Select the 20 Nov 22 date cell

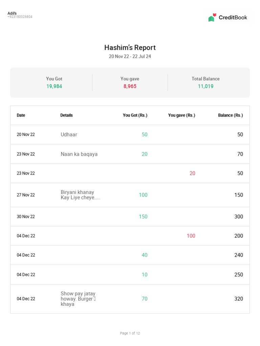click(26, 134)
